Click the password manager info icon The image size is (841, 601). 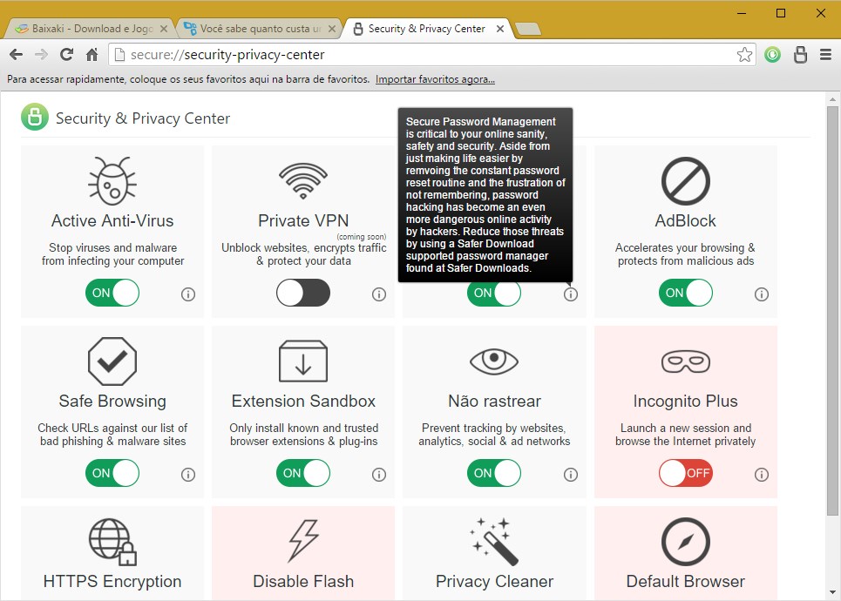570,294
